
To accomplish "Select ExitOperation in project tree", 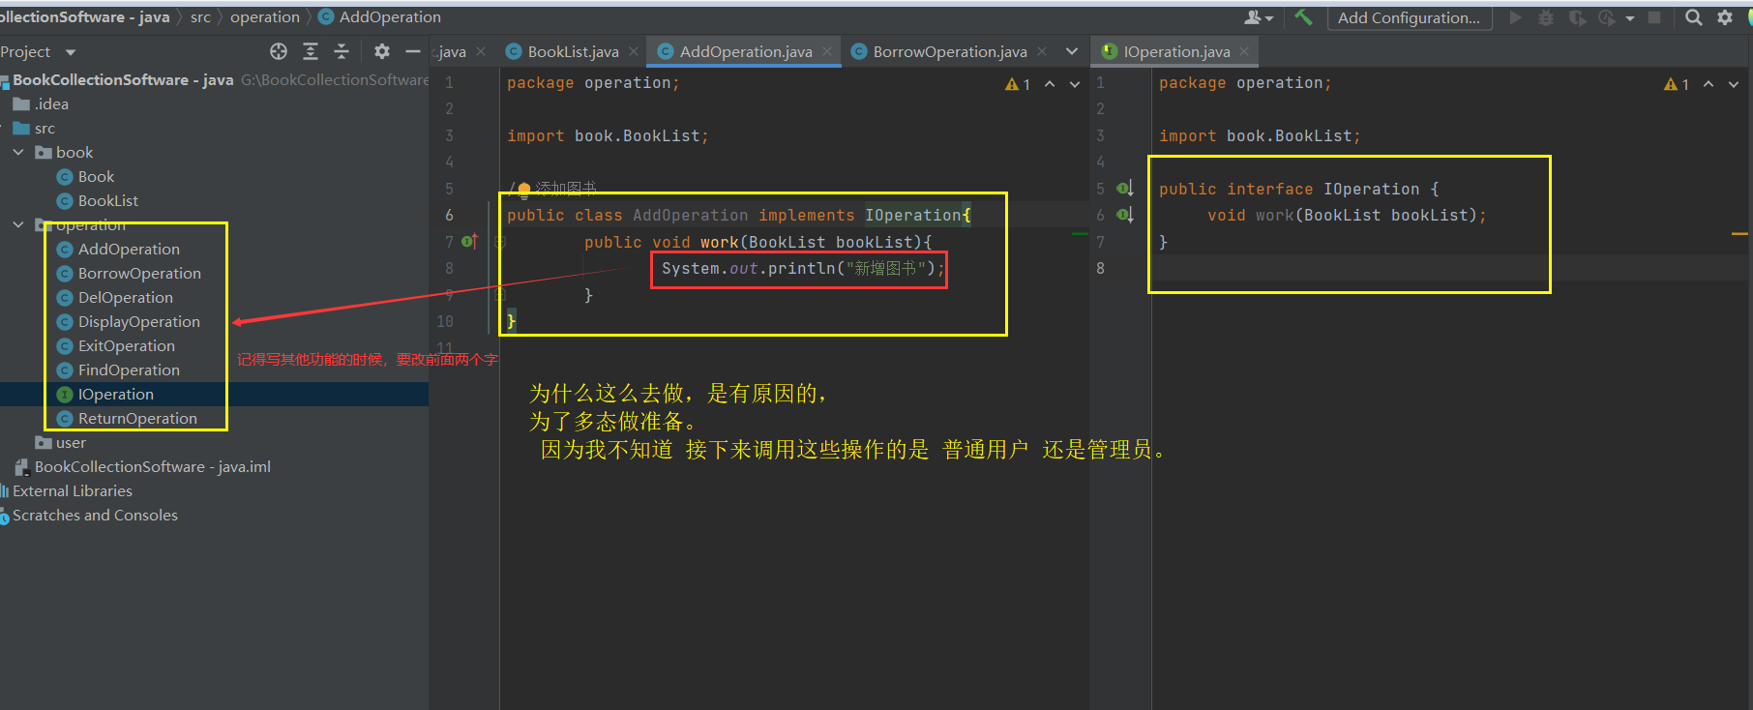I will click(115, 345).
